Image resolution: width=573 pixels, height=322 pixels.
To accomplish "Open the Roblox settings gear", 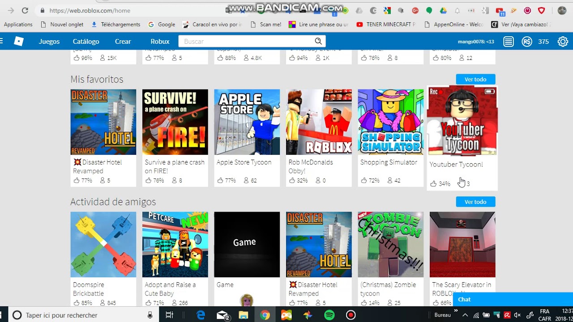I will 563,42.
